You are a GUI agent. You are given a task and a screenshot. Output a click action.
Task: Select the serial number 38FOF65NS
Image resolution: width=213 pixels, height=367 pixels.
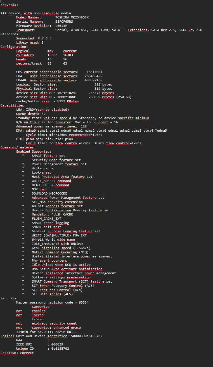point(64,22)
